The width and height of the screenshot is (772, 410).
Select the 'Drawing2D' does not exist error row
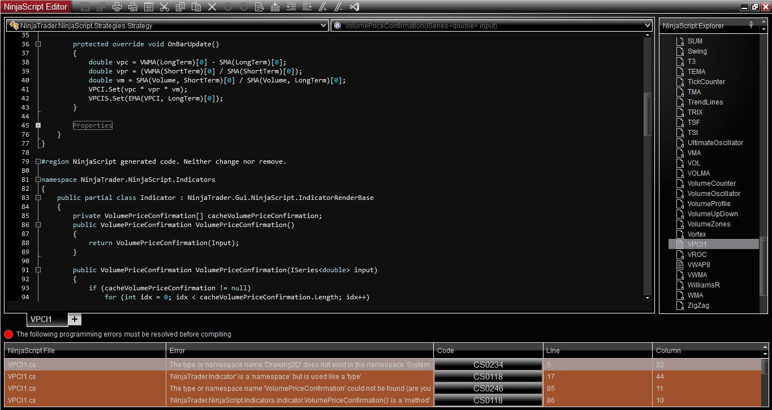(x=383, y=365)
